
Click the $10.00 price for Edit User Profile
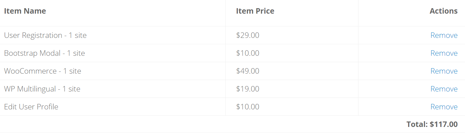click(x=248, y=107)
